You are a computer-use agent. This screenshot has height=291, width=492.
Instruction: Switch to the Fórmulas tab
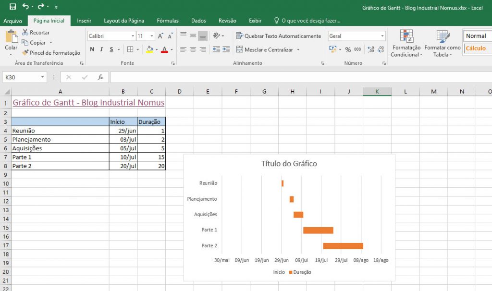pos(168,21)
